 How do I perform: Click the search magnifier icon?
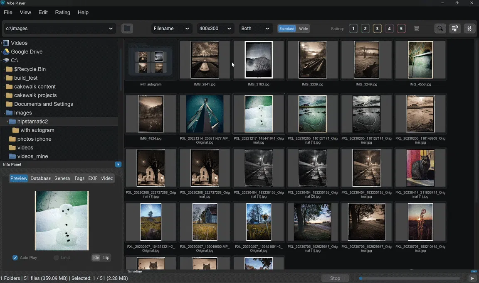[440, 28]
